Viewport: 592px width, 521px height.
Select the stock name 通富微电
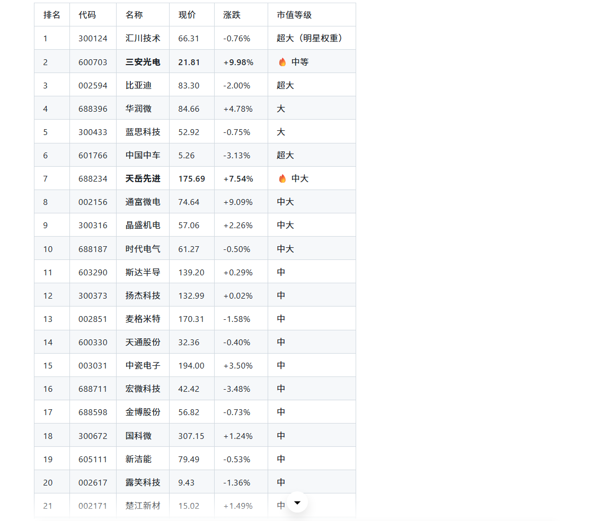[x=143, y=202]
